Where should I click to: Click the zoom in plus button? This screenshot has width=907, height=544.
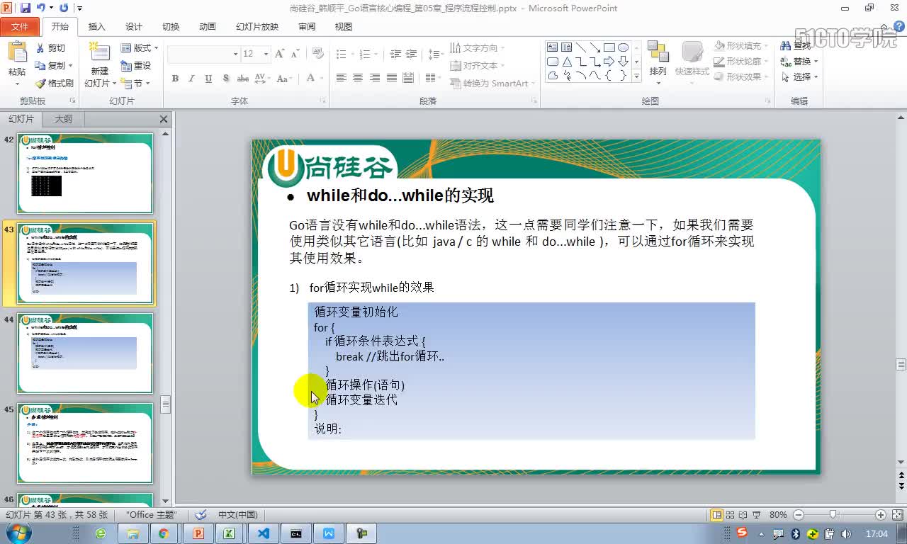click(x=880, y=515)
